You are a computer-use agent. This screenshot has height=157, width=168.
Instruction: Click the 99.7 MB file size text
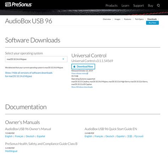[x=75, y=76]
